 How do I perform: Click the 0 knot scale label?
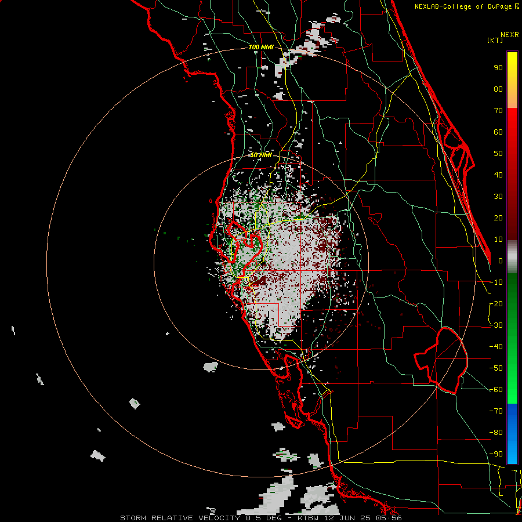pos(501,260)
